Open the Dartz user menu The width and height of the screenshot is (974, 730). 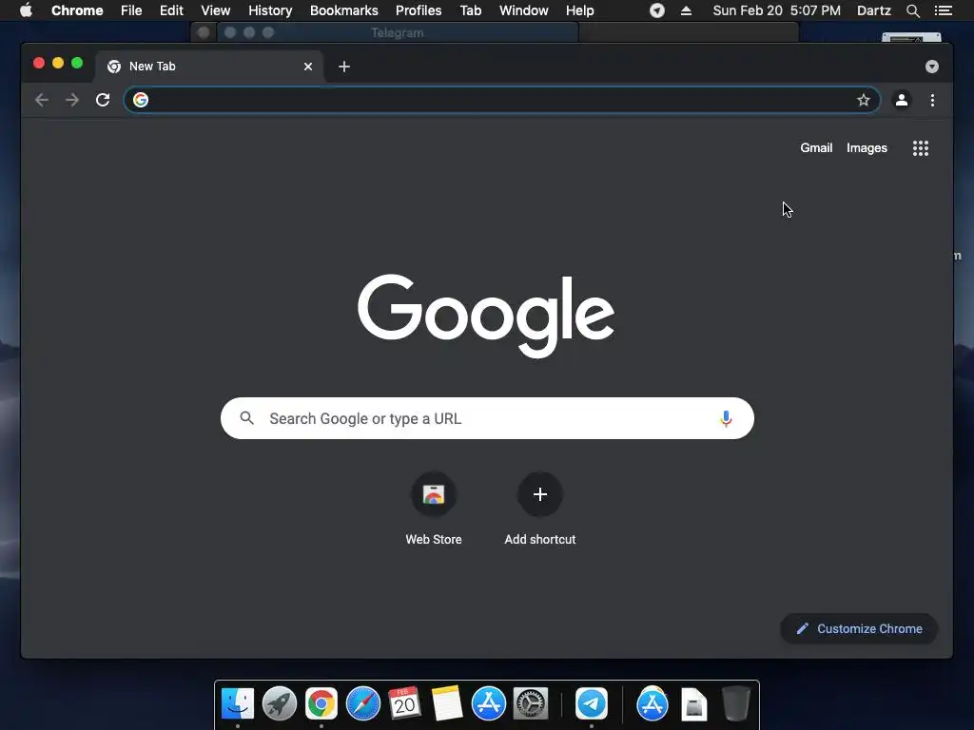tap(874, 10)
